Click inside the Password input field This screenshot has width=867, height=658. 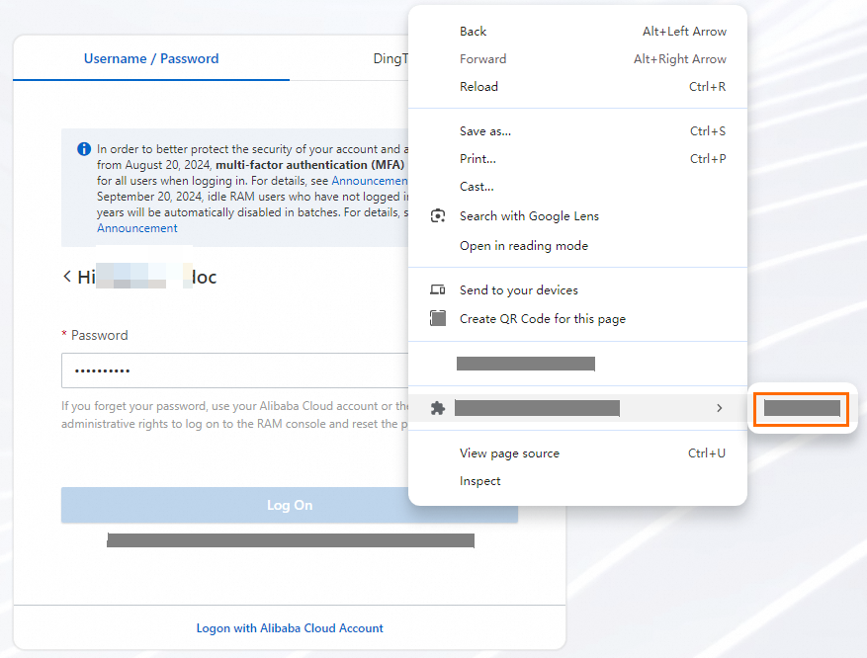(235, 370)
